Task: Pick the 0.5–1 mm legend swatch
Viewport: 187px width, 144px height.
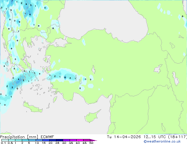Action: tap(12, 140)
